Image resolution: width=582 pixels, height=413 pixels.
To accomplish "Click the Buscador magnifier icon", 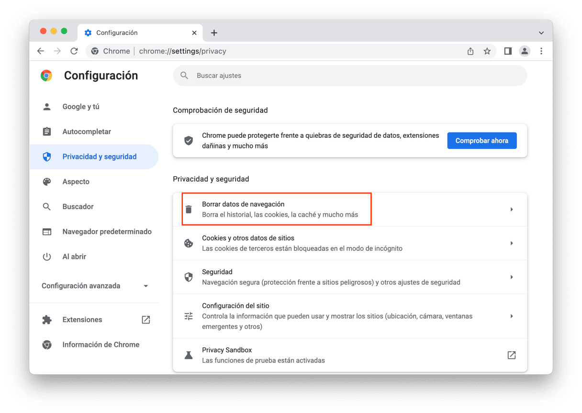I will tap(47, 206).
